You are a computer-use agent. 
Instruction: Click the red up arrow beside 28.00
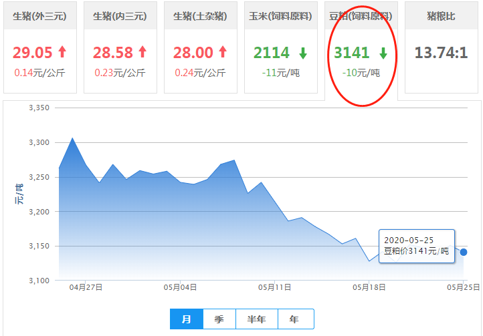pos(223,52)
